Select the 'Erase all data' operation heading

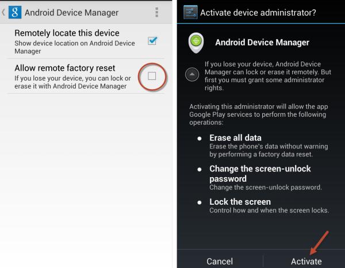(x=235, y=137)
